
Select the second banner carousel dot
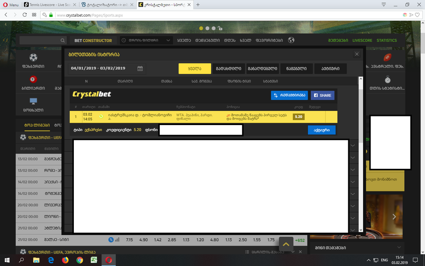(208, 28)
